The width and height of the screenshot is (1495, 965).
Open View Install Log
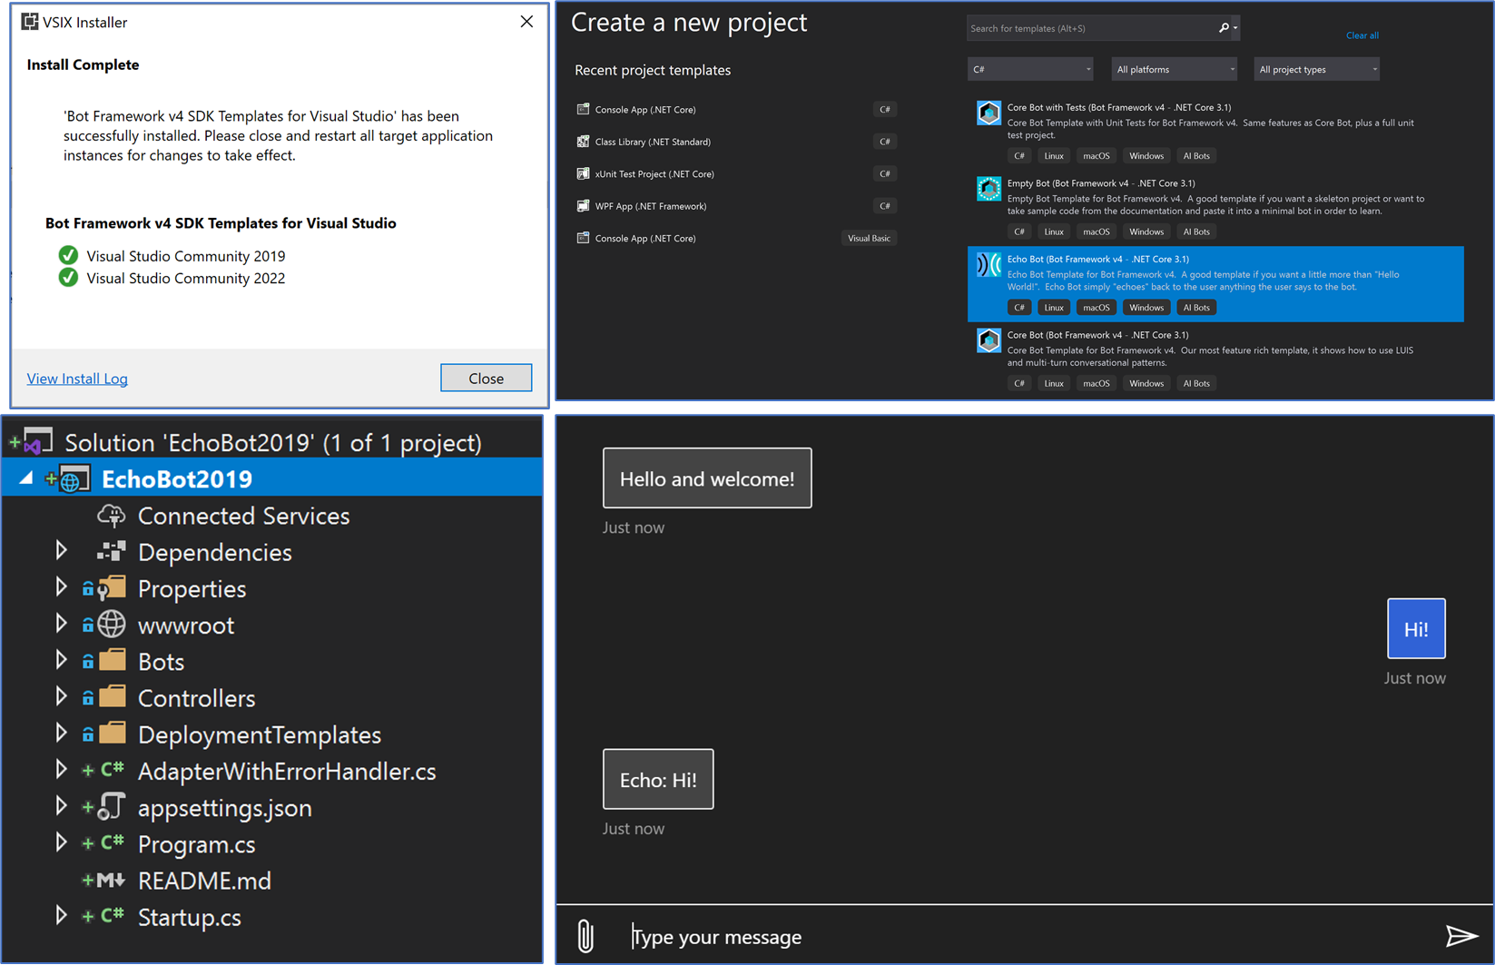(x=77, y=378)
